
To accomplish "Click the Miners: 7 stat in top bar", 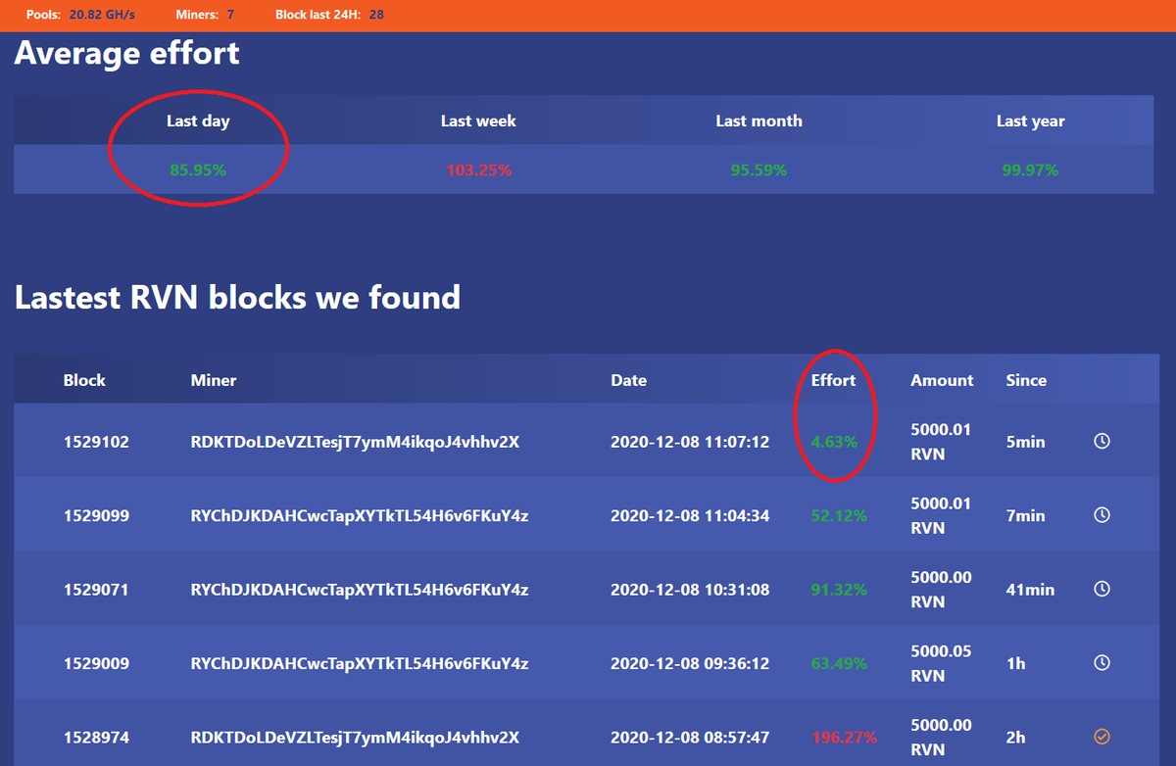I will 205,15.
